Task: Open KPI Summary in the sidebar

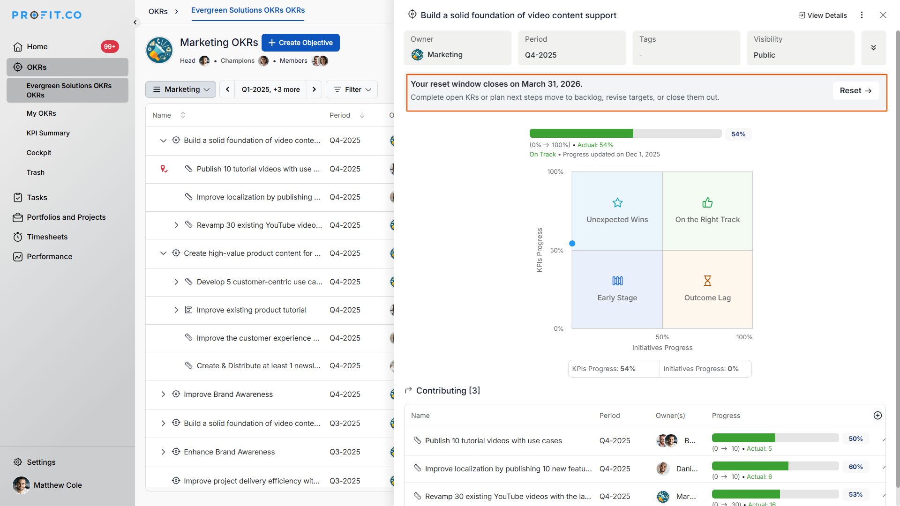Action: click(48, 133)
